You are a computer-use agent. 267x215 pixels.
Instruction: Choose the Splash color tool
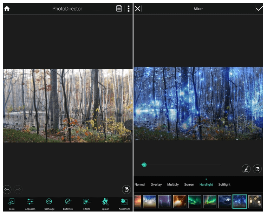(105, 203)
